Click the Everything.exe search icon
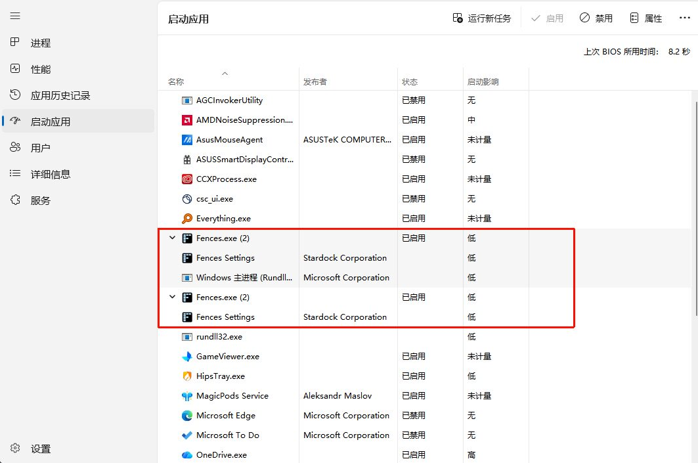This screenshot has height=463, width=698. coord(186,219)
